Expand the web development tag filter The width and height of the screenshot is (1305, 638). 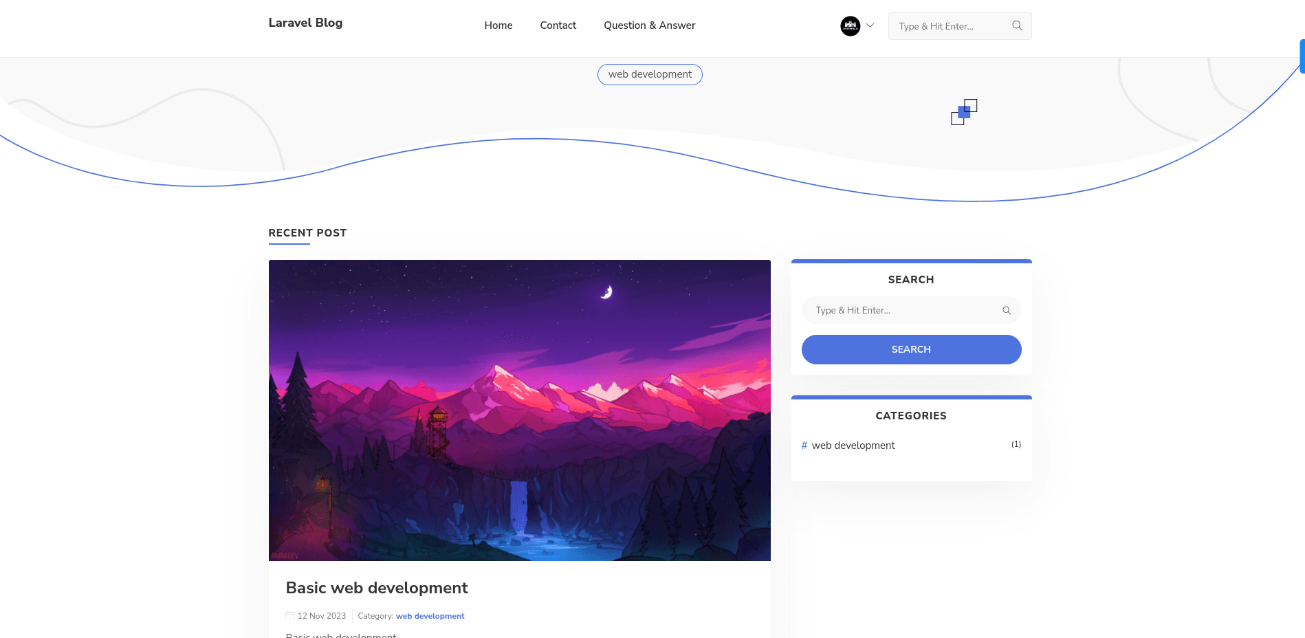(649, 74)
